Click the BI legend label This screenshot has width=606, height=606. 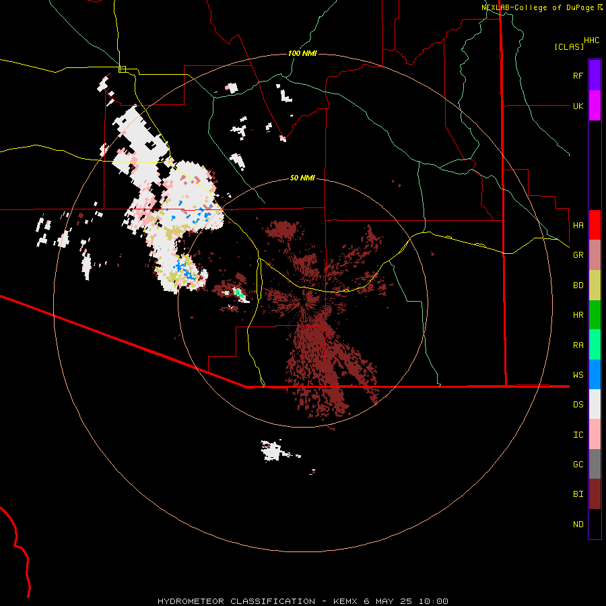click(x=578, y=494)
